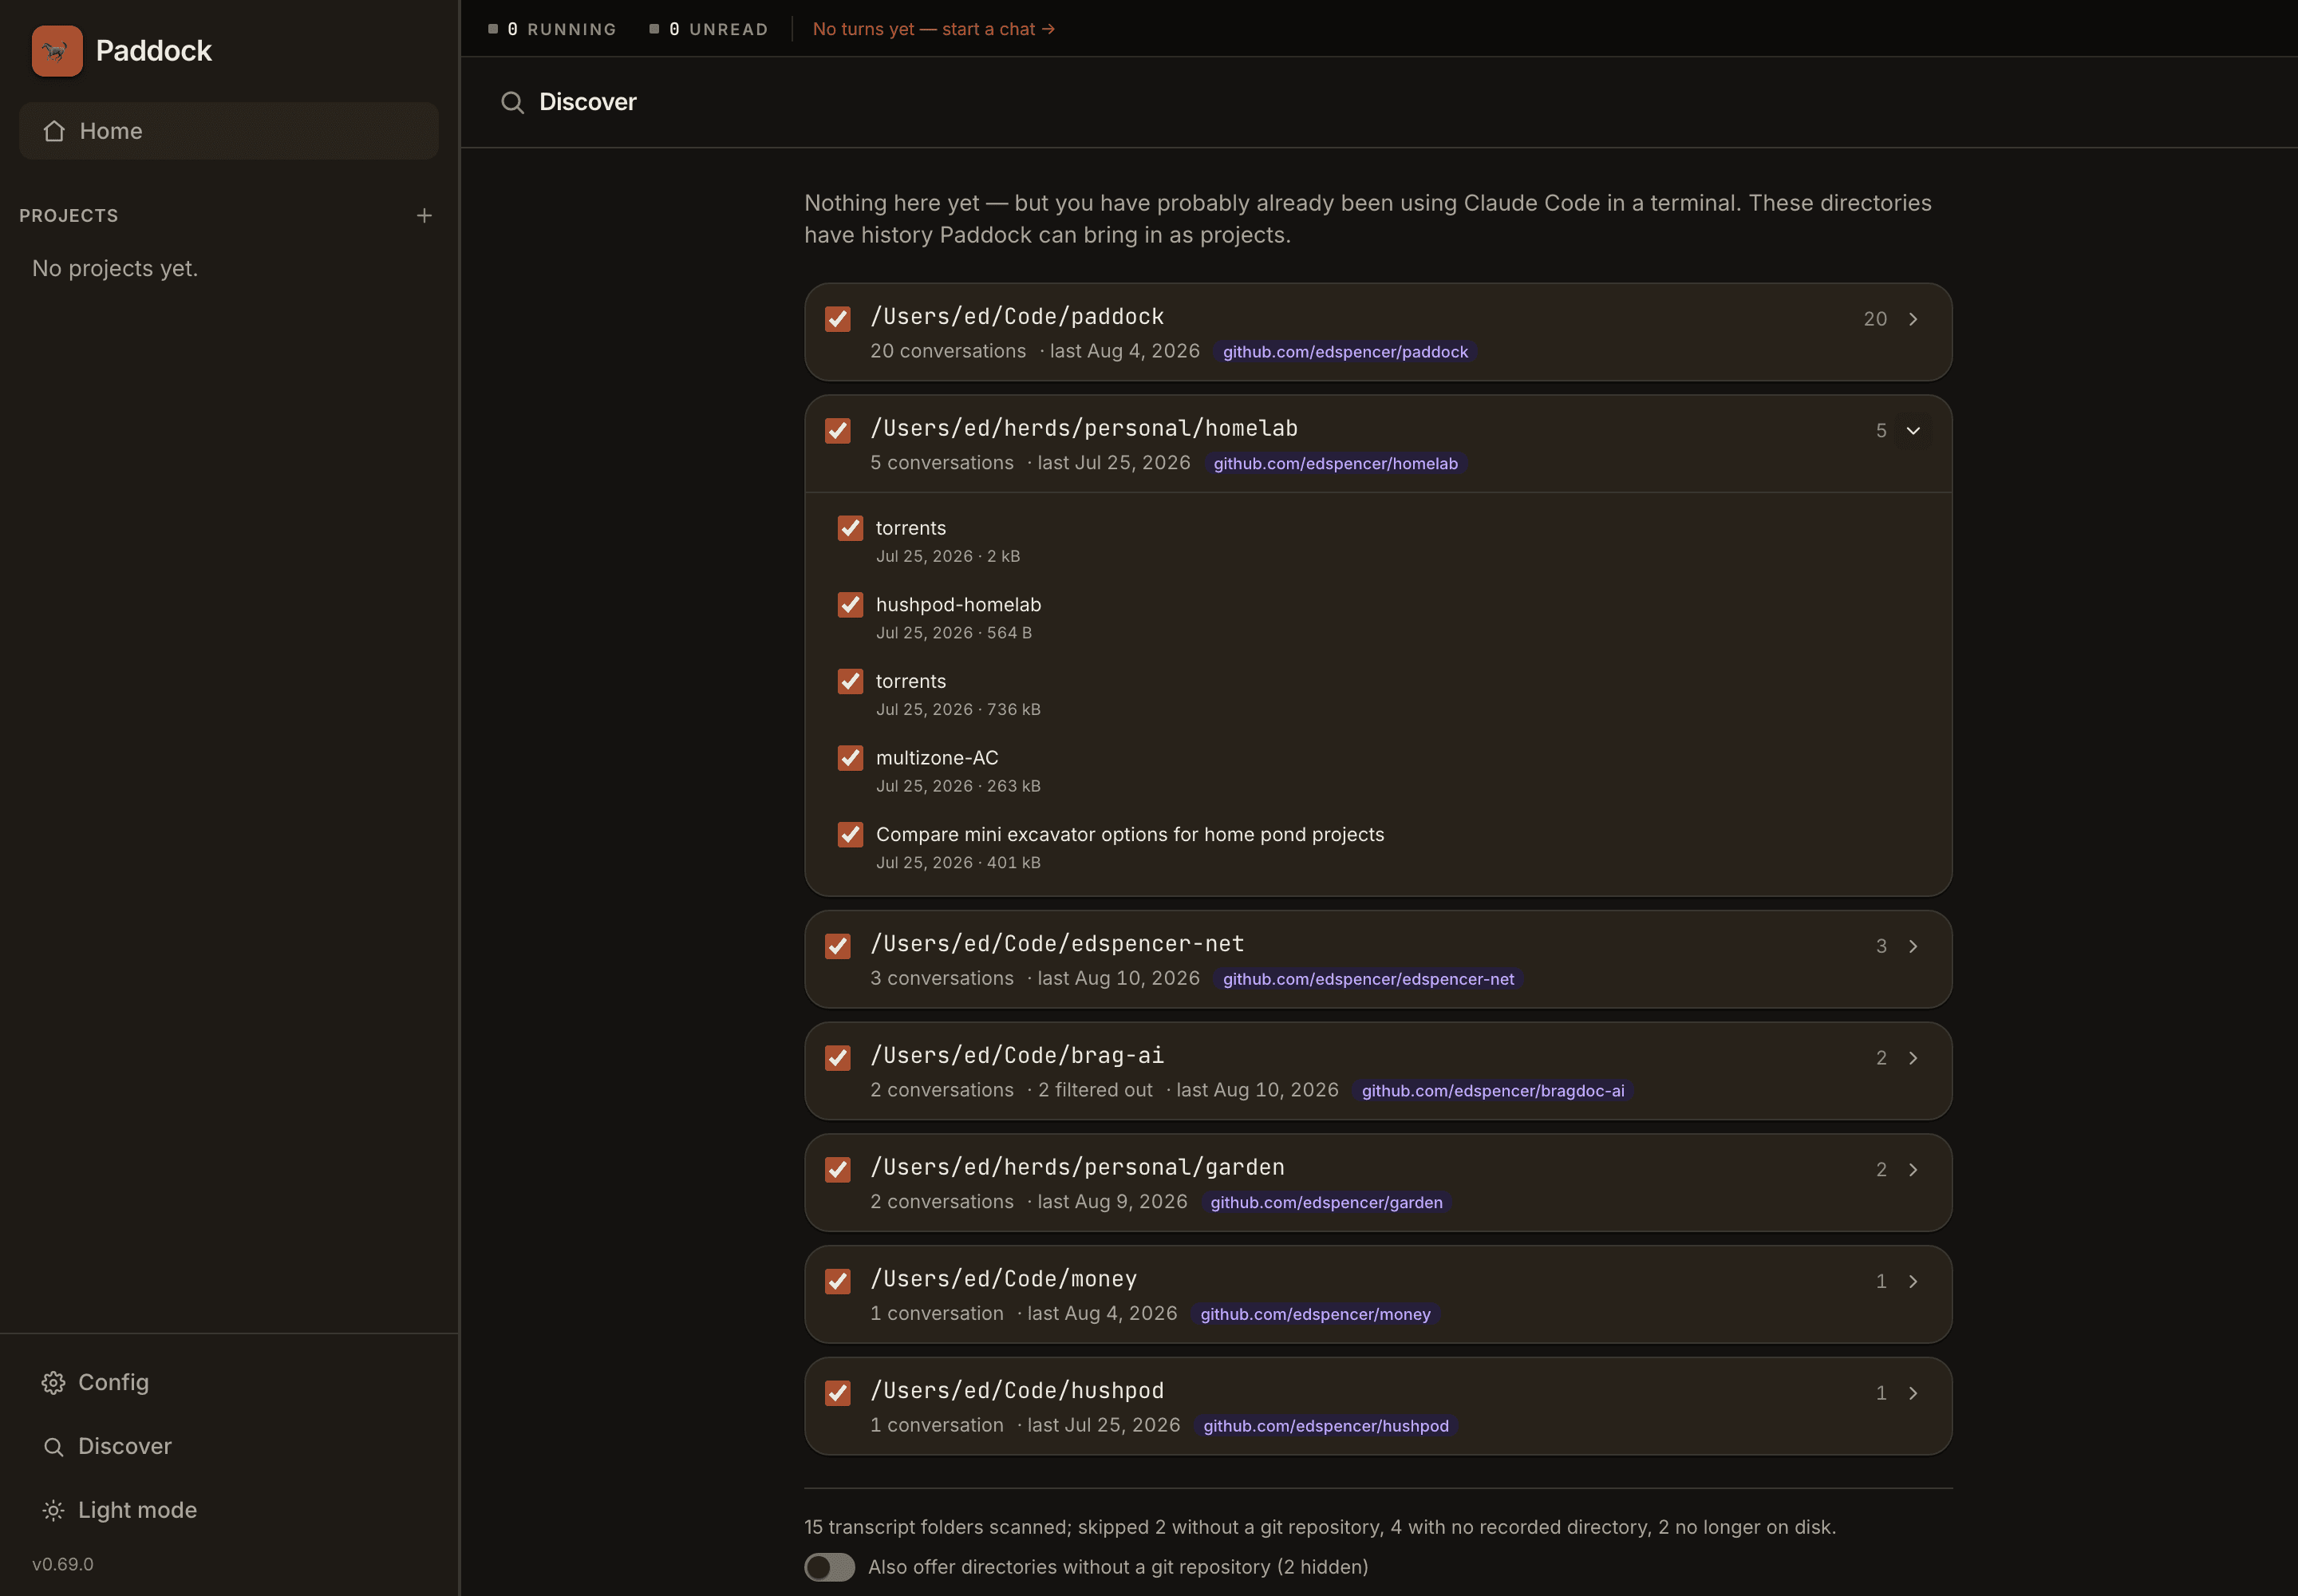
Task: Click the 'hushpod-homelab' conversation title
Action: 958,605
